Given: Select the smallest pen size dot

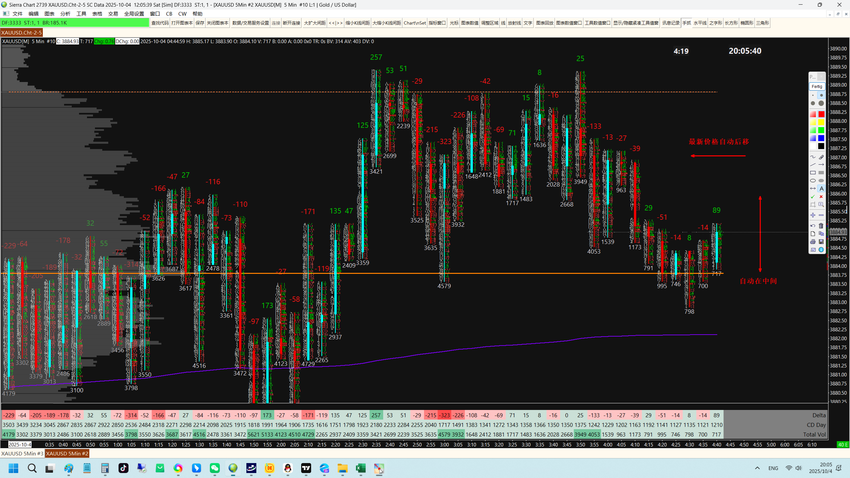Looking at the screenshot, I should point(812,95).
